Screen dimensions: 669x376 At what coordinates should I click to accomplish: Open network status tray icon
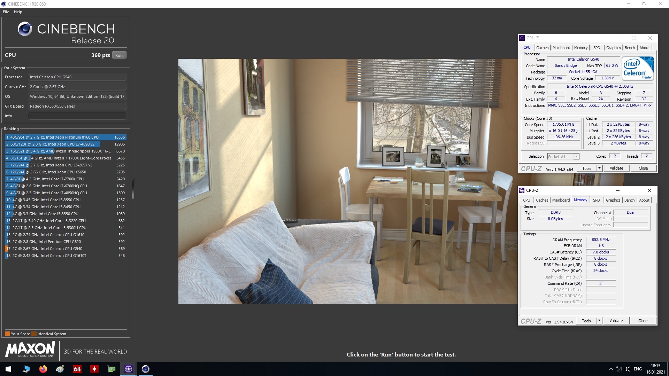click(x=619, y=369)
